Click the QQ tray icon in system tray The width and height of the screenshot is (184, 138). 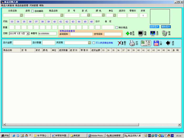[x=169, y=136]
